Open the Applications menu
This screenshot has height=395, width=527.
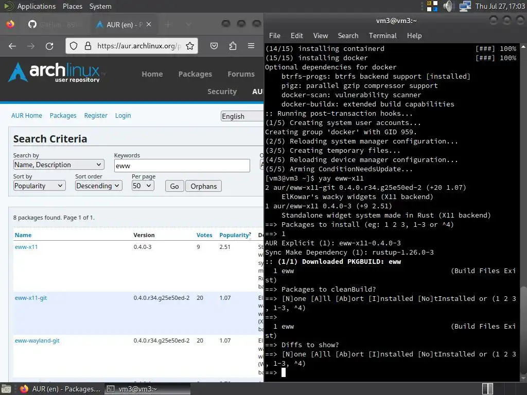click(x=37, y=6)
